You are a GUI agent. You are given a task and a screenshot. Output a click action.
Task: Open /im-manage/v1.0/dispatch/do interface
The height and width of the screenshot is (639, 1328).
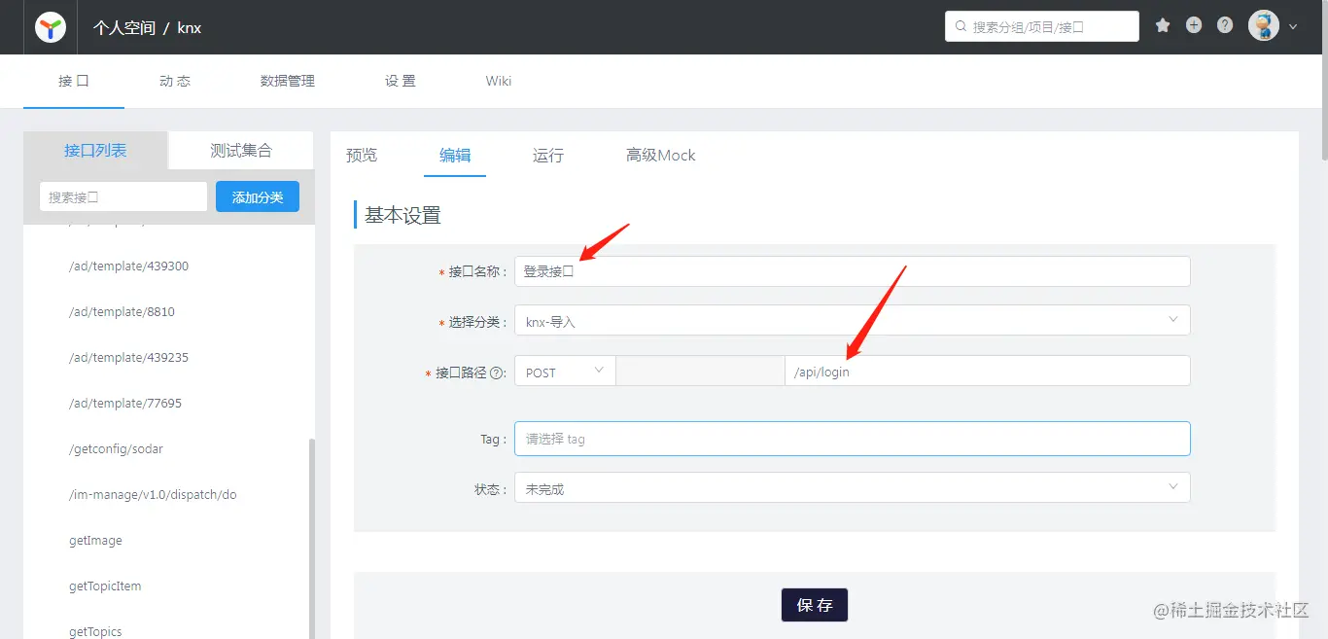154,494
